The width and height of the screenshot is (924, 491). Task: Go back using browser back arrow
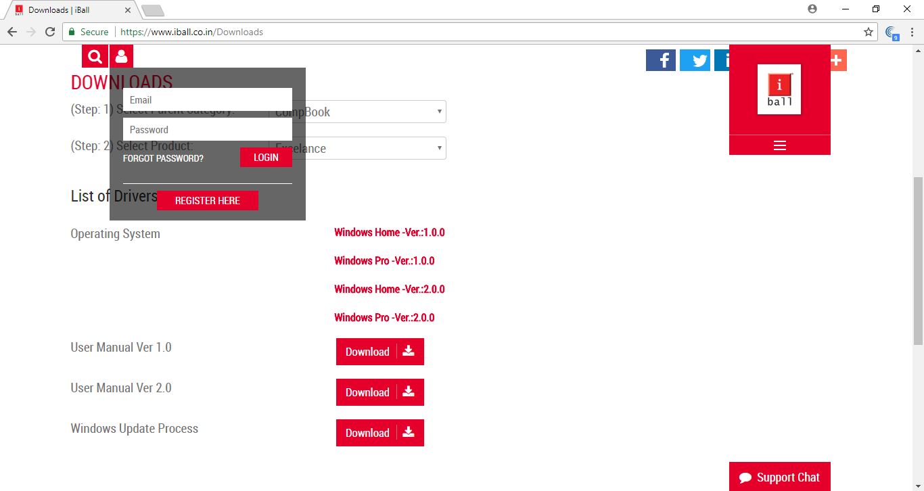click(x=12, y=32)
